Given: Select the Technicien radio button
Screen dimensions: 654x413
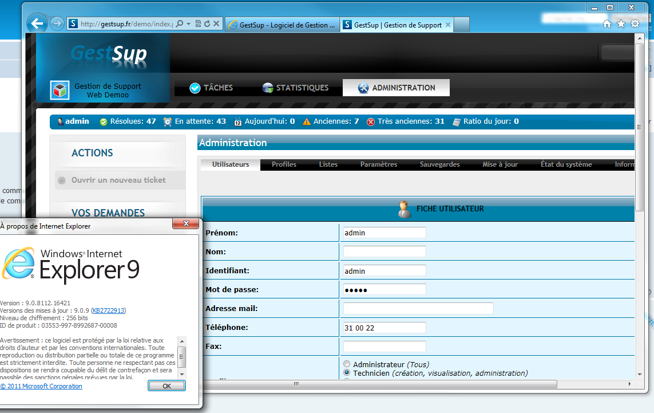Looking at the screenshot, I should tap(347, 372).
